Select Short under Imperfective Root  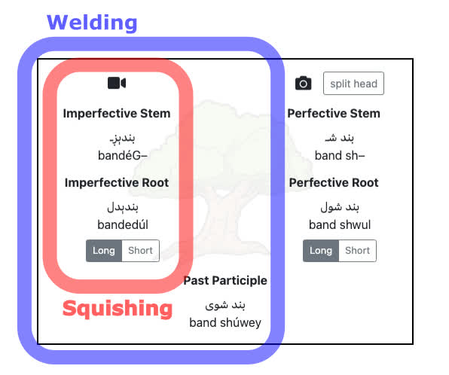click(x=141, y=251)
